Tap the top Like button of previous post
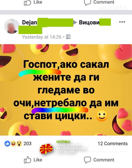The image size is (132, 168). pyautogui.click(x=33, y=2)
